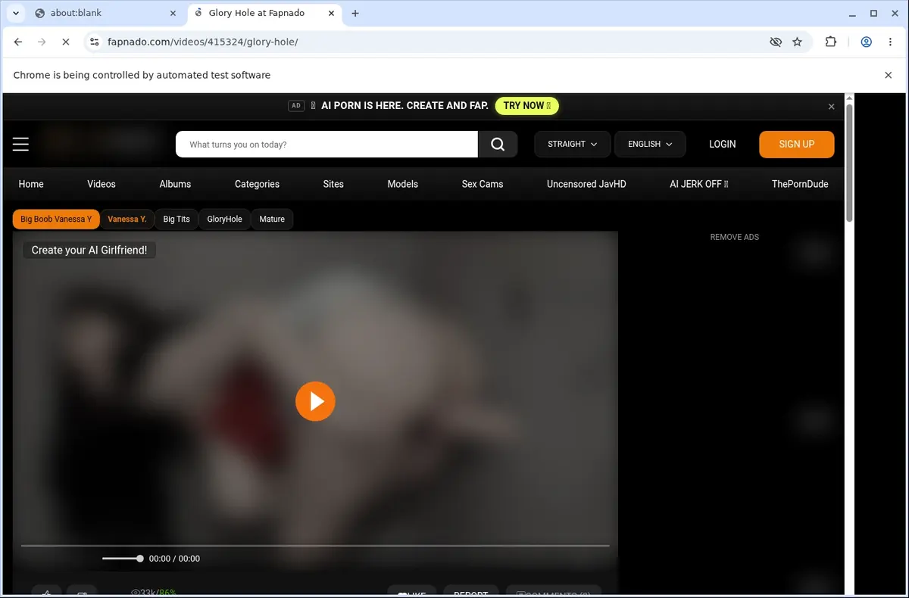
Task: Click the 00:00 / 00:00 time display
Action: click(x=174, y=559)
